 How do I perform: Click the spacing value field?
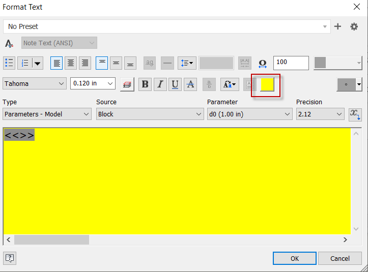(x=216, y=63)
